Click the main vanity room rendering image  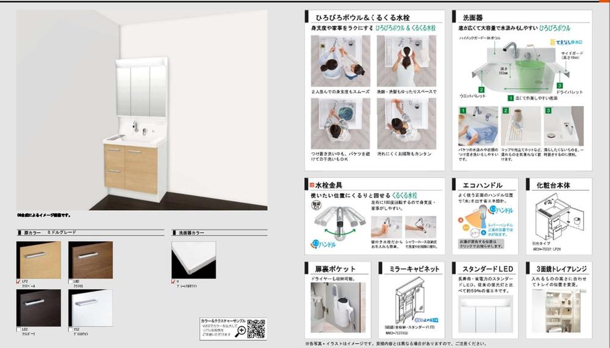coord(142,110)
